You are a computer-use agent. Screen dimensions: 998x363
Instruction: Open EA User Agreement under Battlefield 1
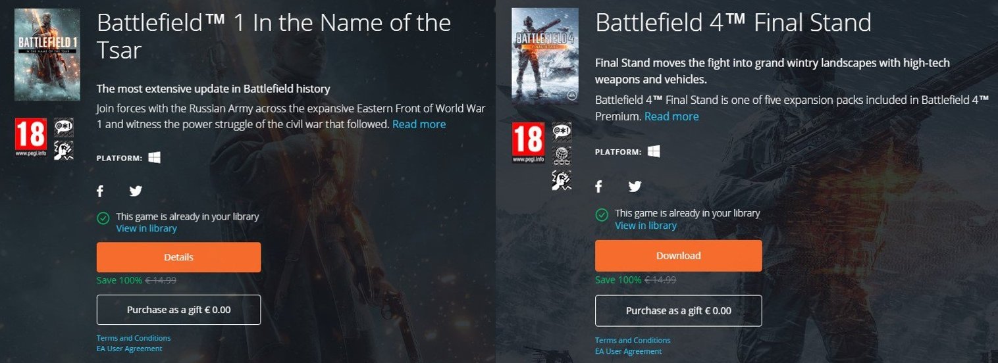coord(129,349)
